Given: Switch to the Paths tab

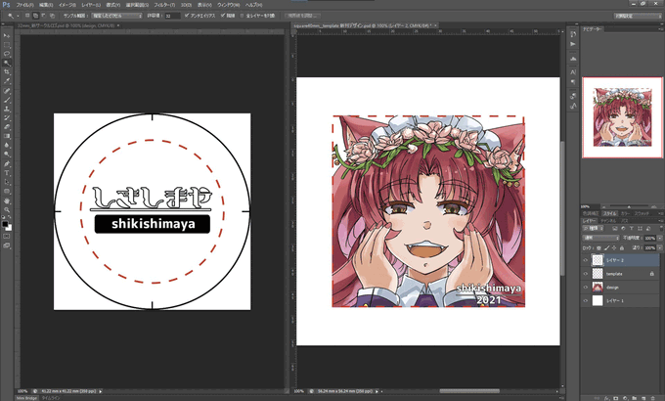Looking at the screenshot, I should coord(624,221).
